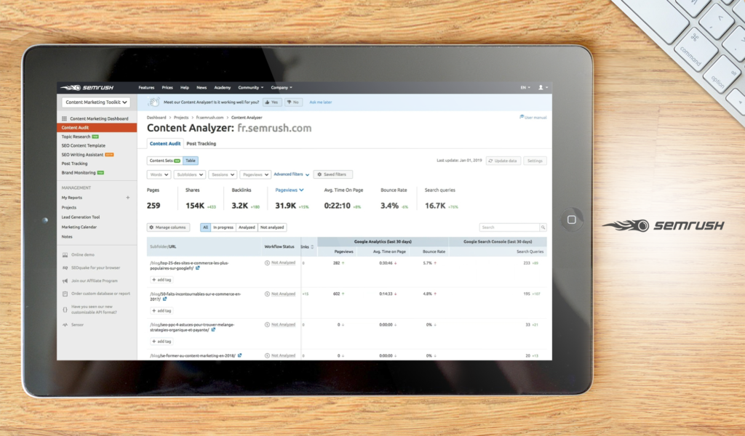The width and height of the screenshot is (745, 436).
Task: Switch view to Table toggle
Action: 191,161
